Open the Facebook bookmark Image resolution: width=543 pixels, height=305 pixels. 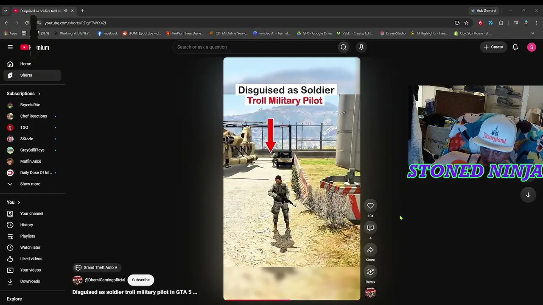pyautogui.click(x=108, y=33)
